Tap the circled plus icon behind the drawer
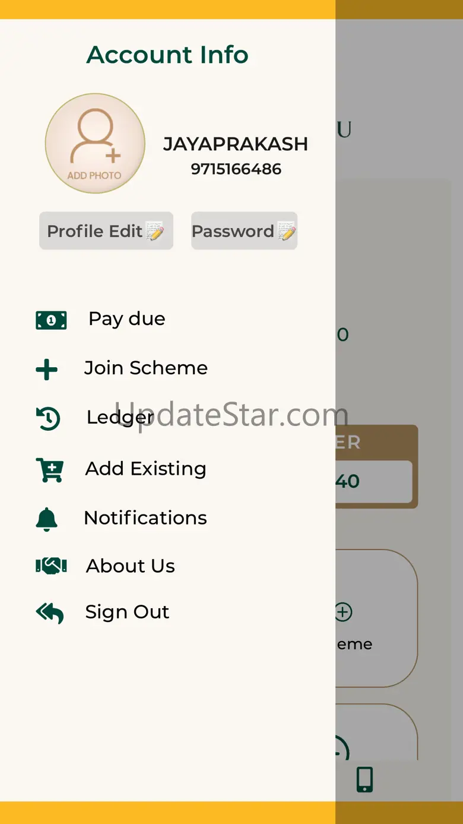 coord(343,612)
